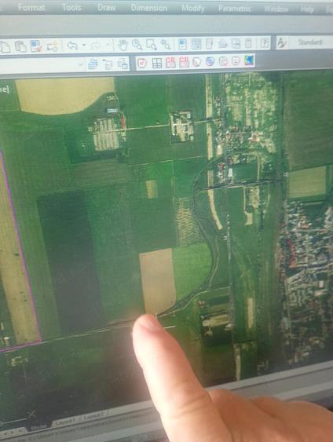Open the Draw menu
Image resolution: width=333 pixels, height=442 pixels.
click(106, 8)
